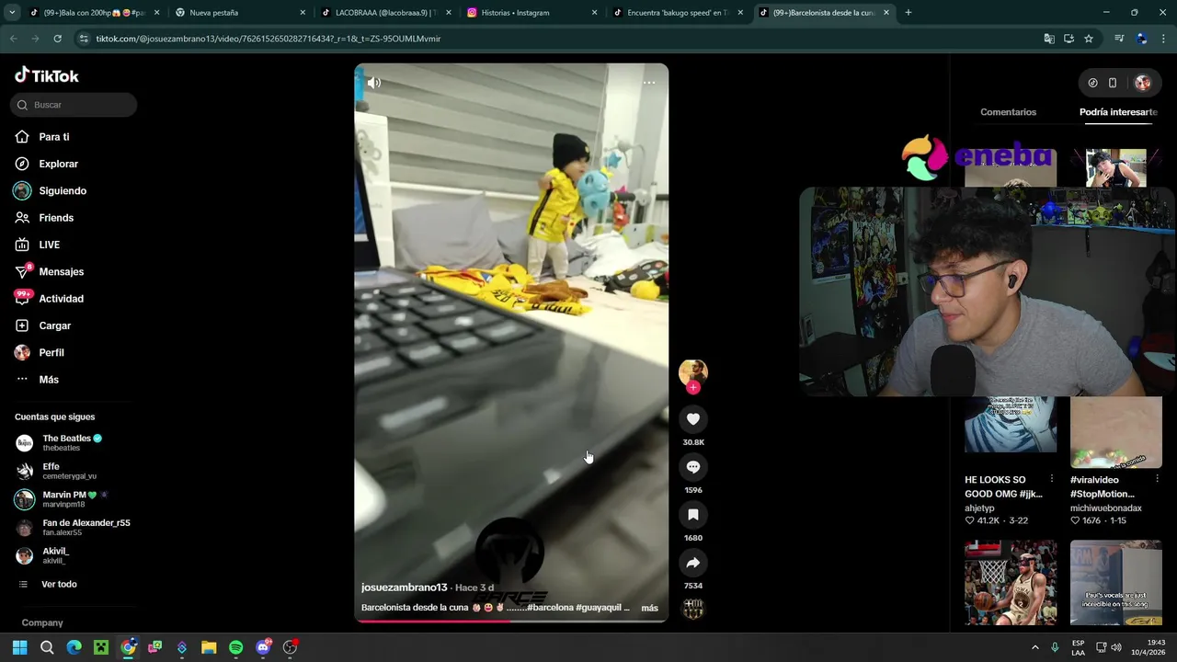Screen dimensions: 1177x662
Task: Click the ahjetyp author name
Action: (x=979, y=508)
